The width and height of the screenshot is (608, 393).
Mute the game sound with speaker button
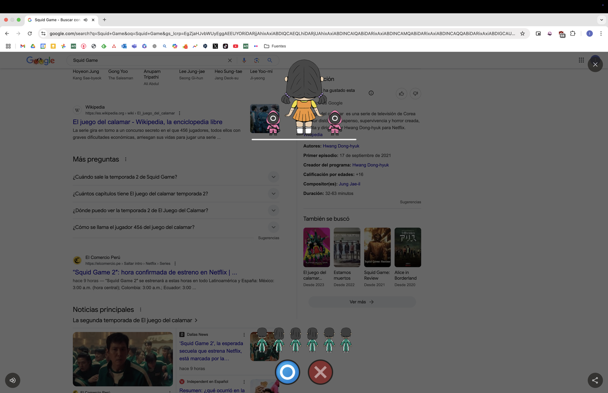pyautogui.click(x=13, y=380)
